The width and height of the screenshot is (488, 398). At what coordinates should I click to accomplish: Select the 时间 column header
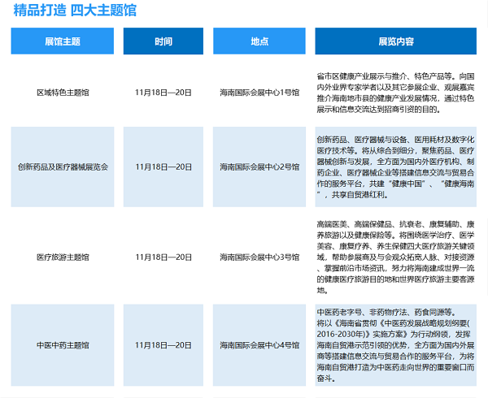click(x=163, y=41)
